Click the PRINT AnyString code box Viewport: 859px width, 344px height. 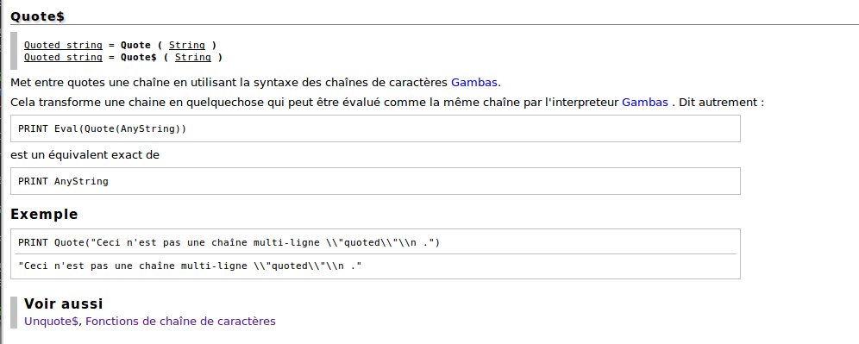(x=375, y=181)
